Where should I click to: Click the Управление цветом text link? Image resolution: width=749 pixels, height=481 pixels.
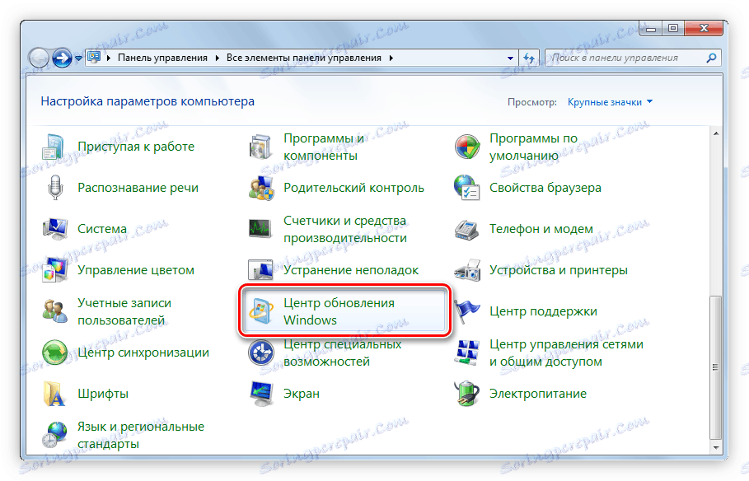tap(136, 270)
